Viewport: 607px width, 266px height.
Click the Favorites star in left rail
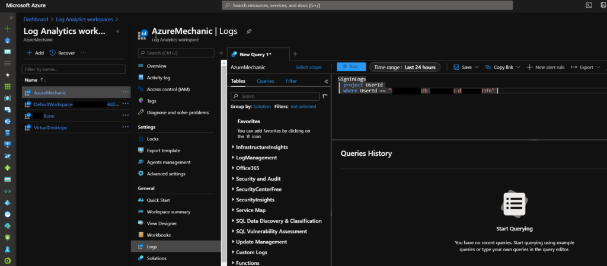tap(7, 75)
